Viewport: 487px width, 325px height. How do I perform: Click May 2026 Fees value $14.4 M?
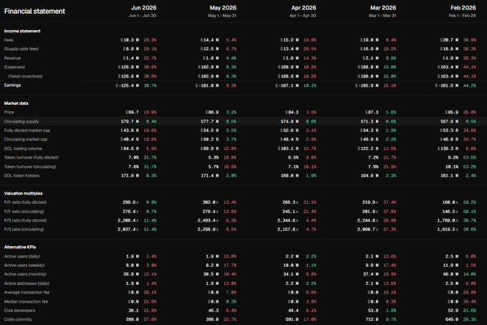point(209,40)
